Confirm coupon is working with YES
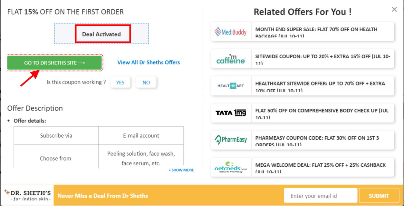The image size is (404, 206). (120, 82)
